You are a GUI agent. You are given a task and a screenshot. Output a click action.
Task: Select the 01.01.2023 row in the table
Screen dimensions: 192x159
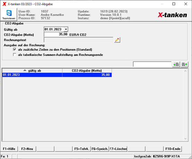coord(57,75)
